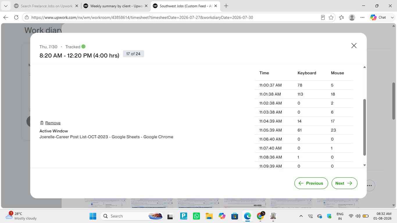Image resolution: width=397 pixels, height=223 pixels.
Task: Expand the tab list dropdown arrow
Action: tap(6, 6)
